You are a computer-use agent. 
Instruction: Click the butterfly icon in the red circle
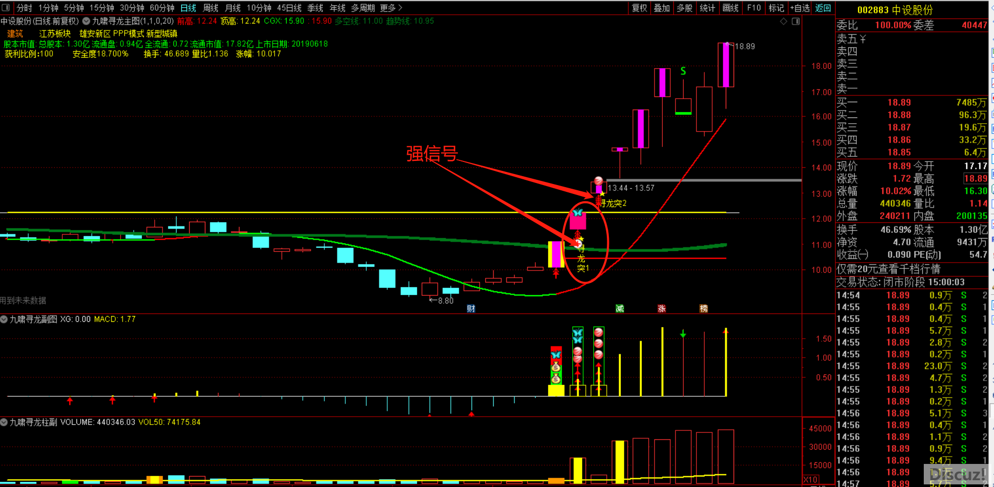tap(578, 213)
